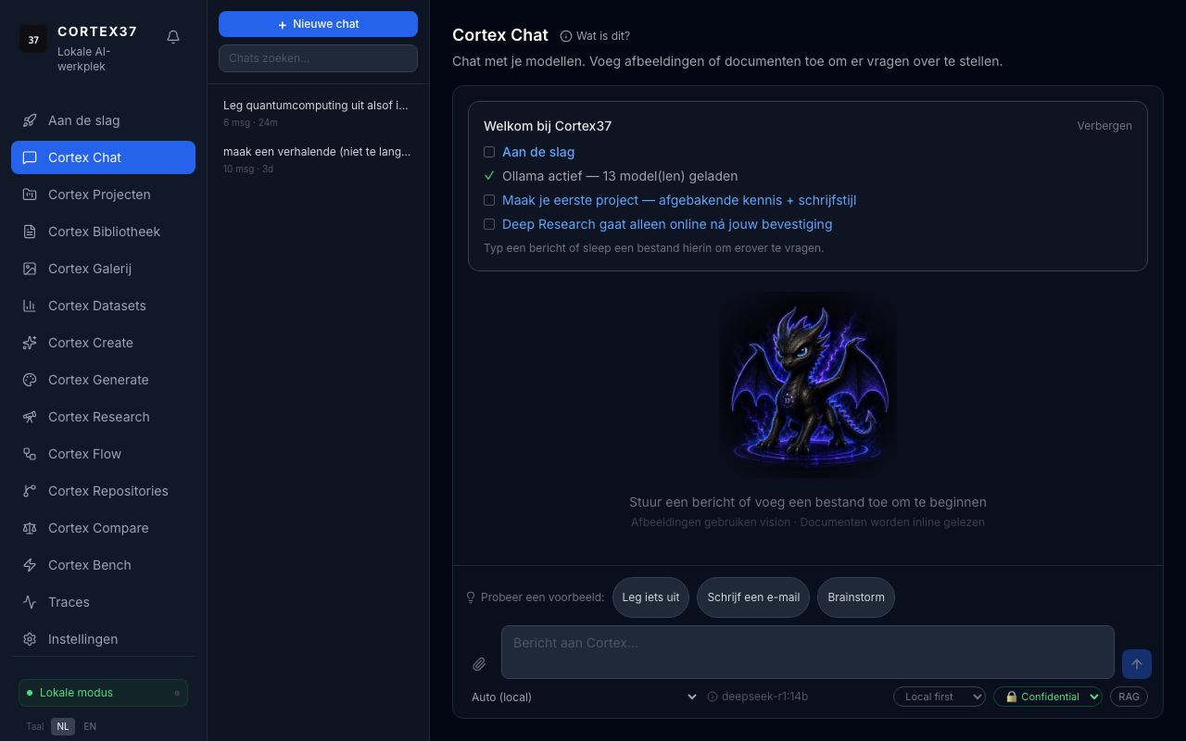Viewport: 1186px width, 741px height.
Task: Click the send message arrow button
Action: click(x=1137, y=664)
